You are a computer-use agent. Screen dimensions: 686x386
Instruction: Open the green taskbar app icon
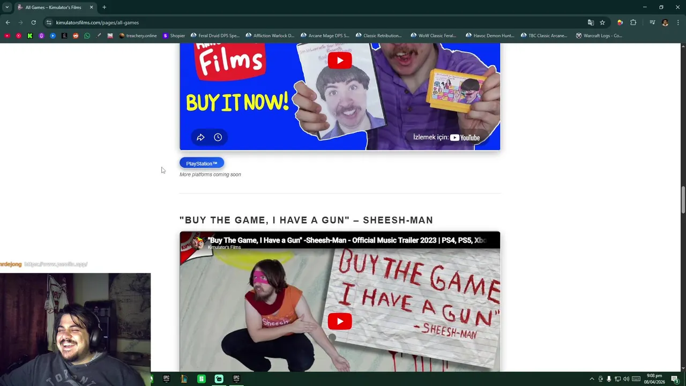point(202,379)
